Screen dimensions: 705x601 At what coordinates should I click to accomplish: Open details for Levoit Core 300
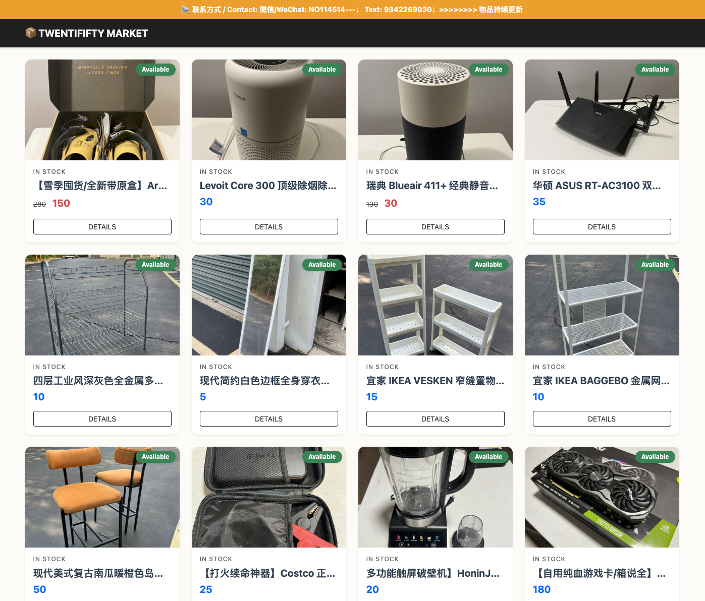click(x=269, y=227)
